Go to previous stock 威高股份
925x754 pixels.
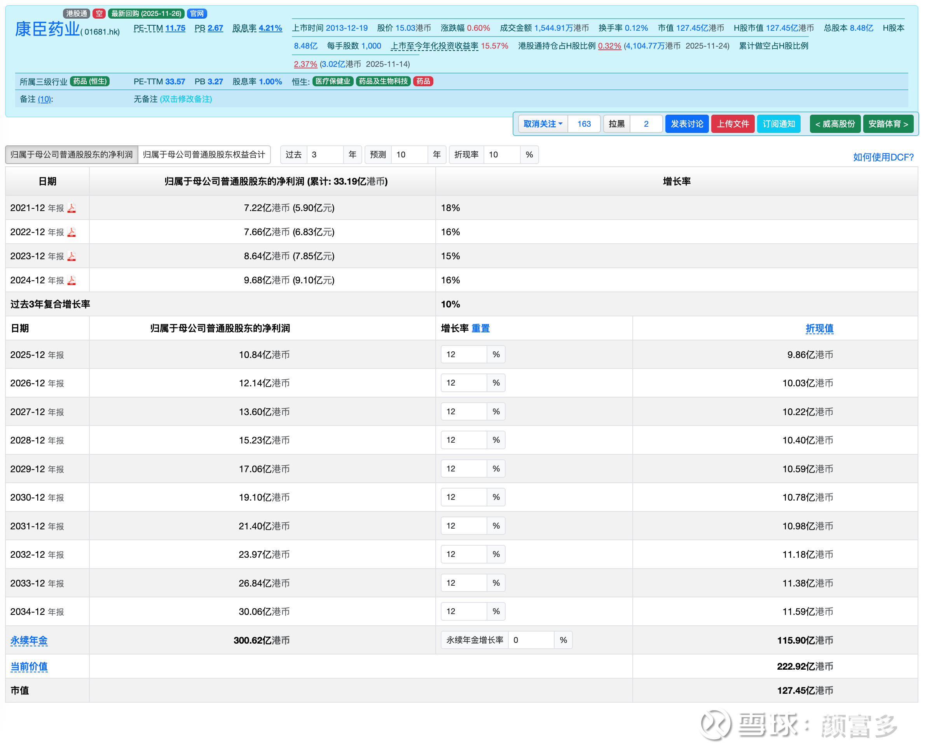834,124
